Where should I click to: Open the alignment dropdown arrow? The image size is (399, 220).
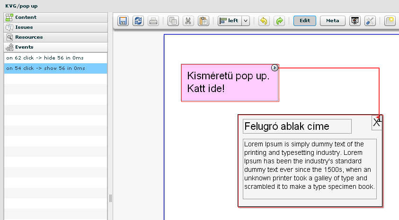click(x=246, y=21)
